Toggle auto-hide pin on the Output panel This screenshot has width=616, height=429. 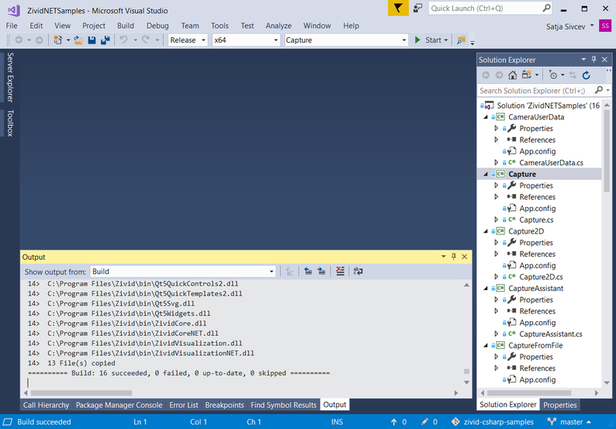point(454,257)
